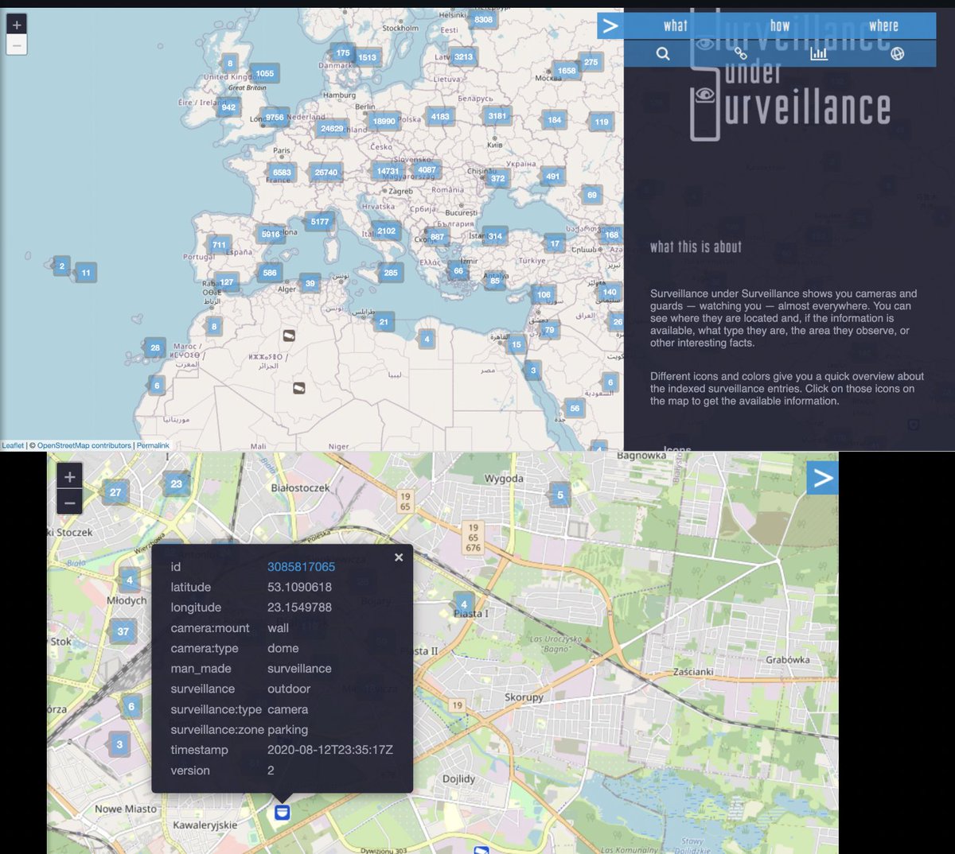This screenshot has width=955, height=854.
Task: Click the cluster marker labeled 27 near Stoczek
Action: click(115, 492)
